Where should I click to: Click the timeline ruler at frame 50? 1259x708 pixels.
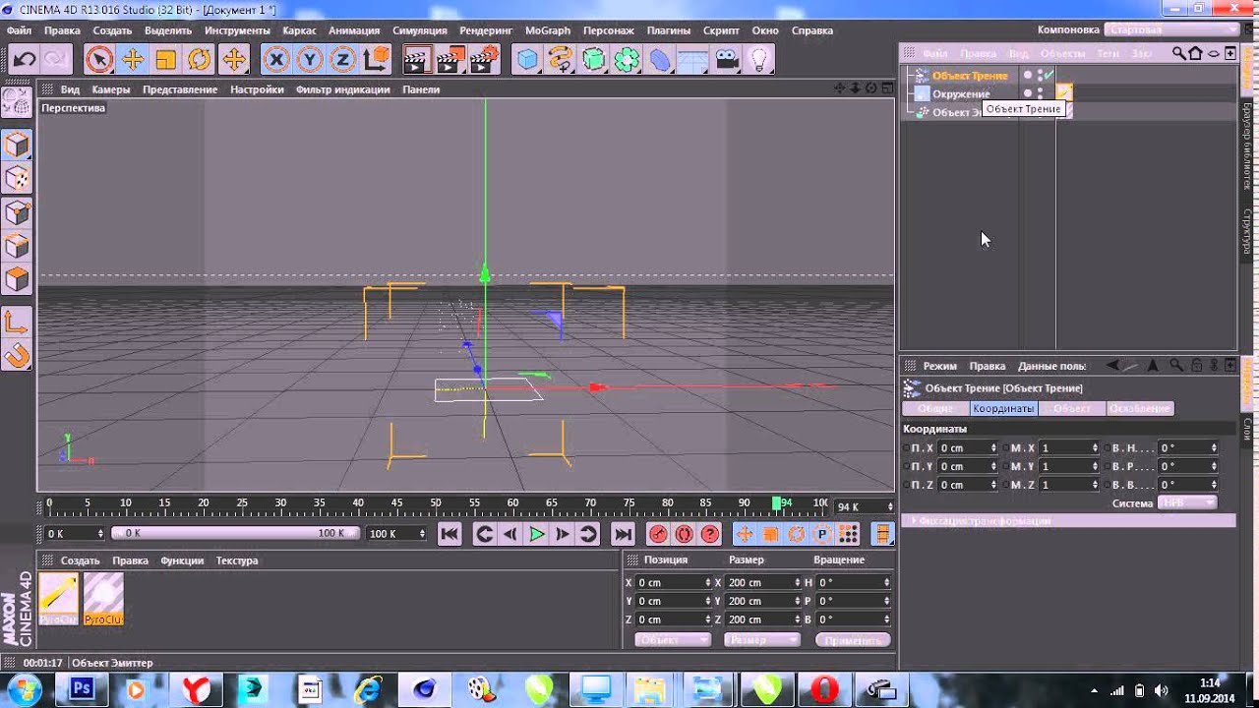[x=436, y=503]
